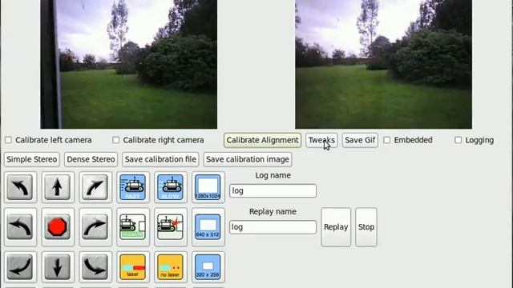Click the backward-right curved arrow button
The width and height of the screenshot is (513, 288).
point(95,267)
